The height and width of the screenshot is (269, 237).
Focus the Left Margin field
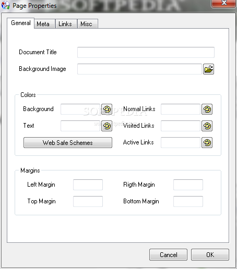88,185
